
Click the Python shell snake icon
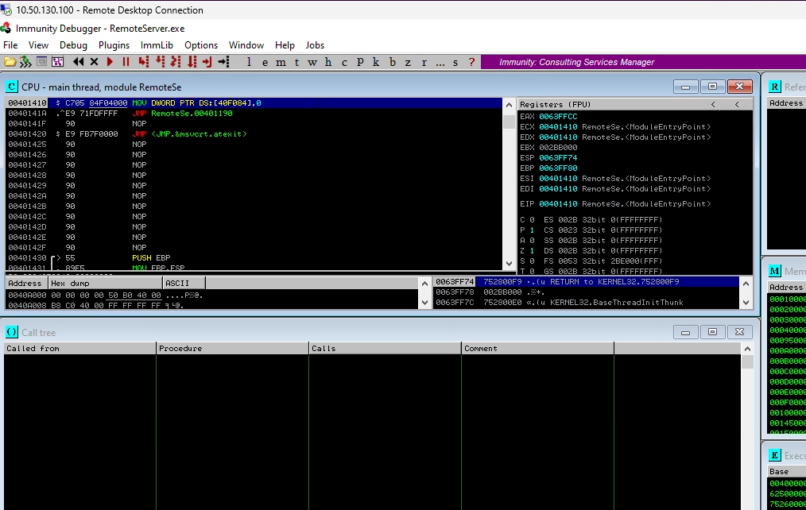point(25,62)
